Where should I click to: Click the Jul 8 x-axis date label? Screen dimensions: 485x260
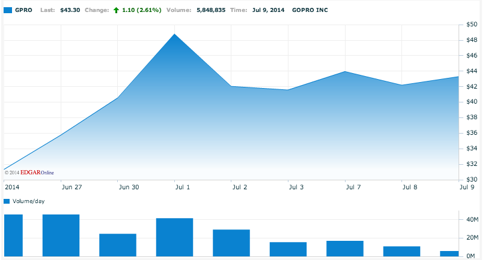(x=410, y=188)
